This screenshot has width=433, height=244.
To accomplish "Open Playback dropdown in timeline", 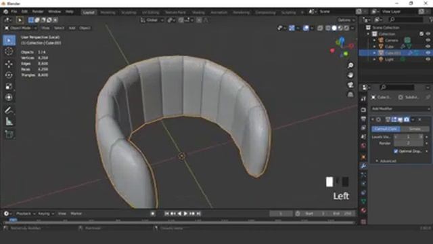I will click(x=26, y=213).
